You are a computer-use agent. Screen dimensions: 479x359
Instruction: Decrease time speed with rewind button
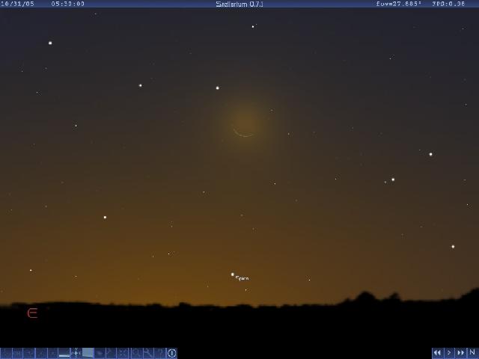point(437,353)
